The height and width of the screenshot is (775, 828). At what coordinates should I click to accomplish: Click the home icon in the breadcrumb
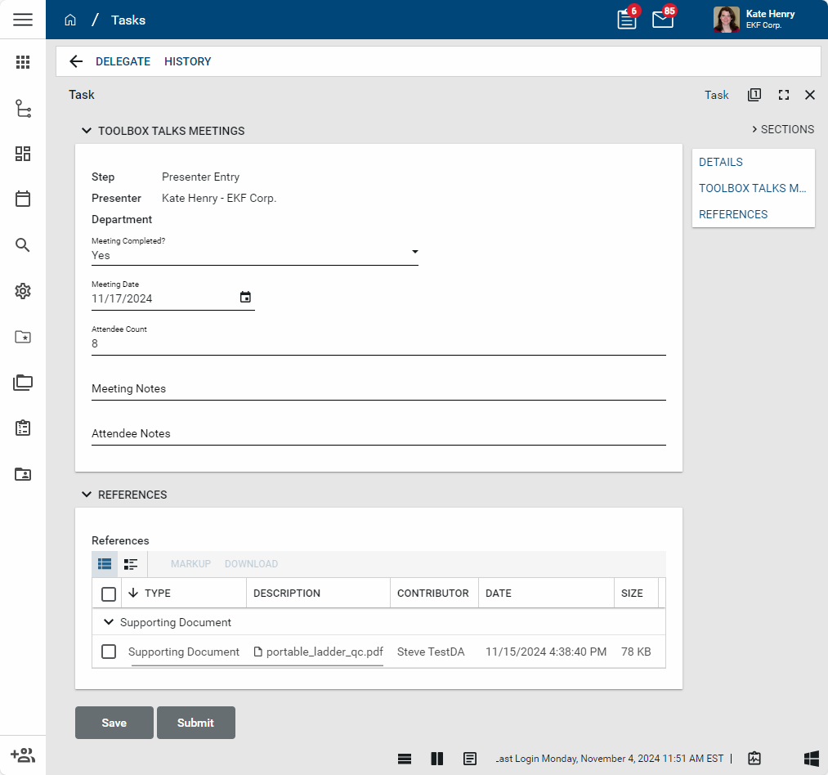coord(70,20)
